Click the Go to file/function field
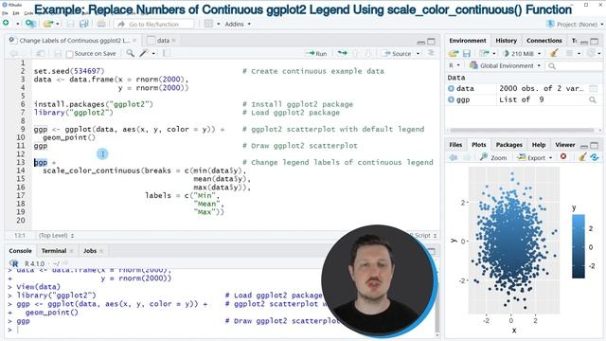This screenshot has width=606, height=341. click(153, 24)
